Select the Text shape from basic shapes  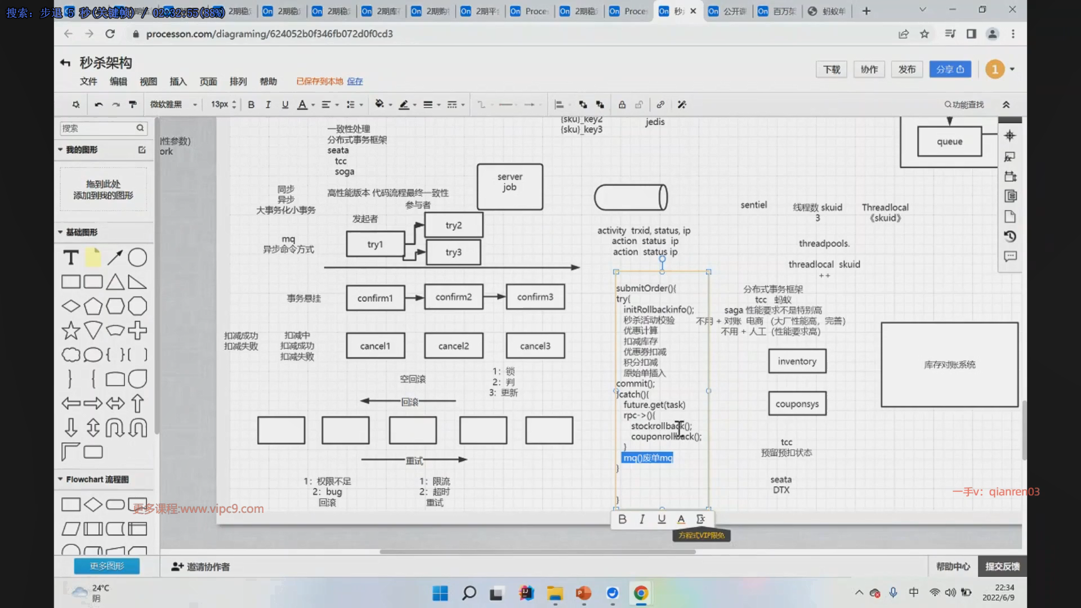coord(70,258)
